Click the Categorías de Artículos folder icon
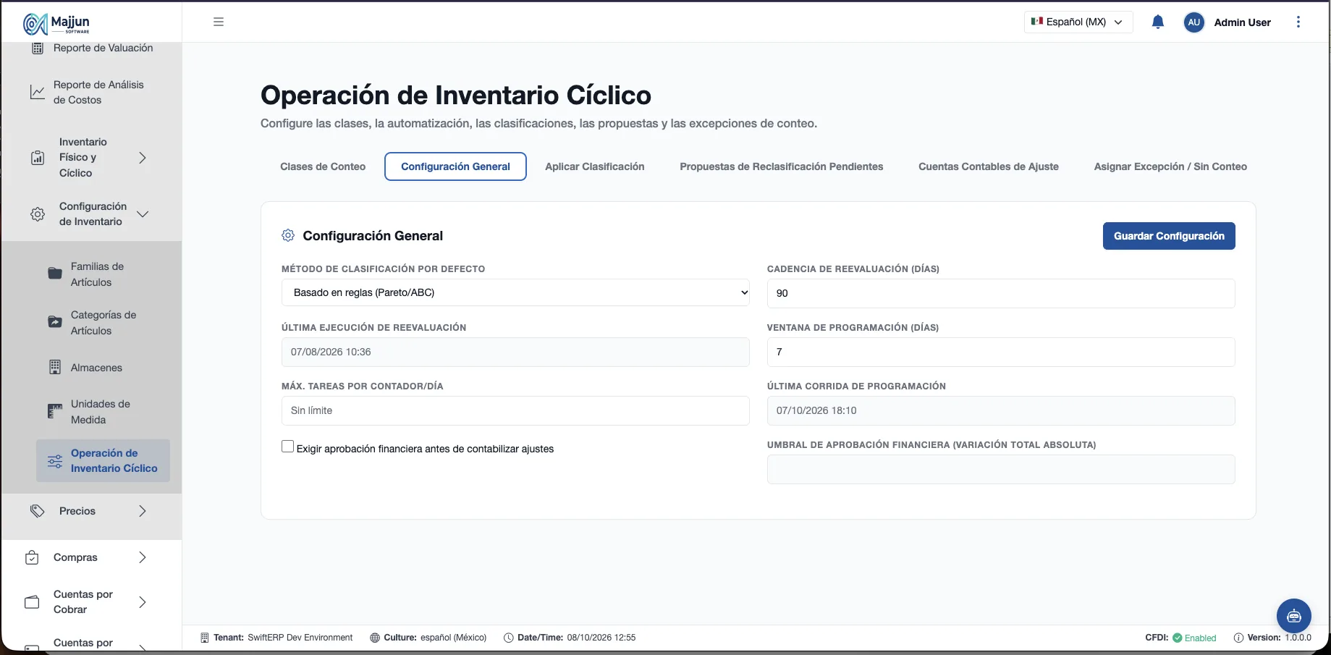 55,322
